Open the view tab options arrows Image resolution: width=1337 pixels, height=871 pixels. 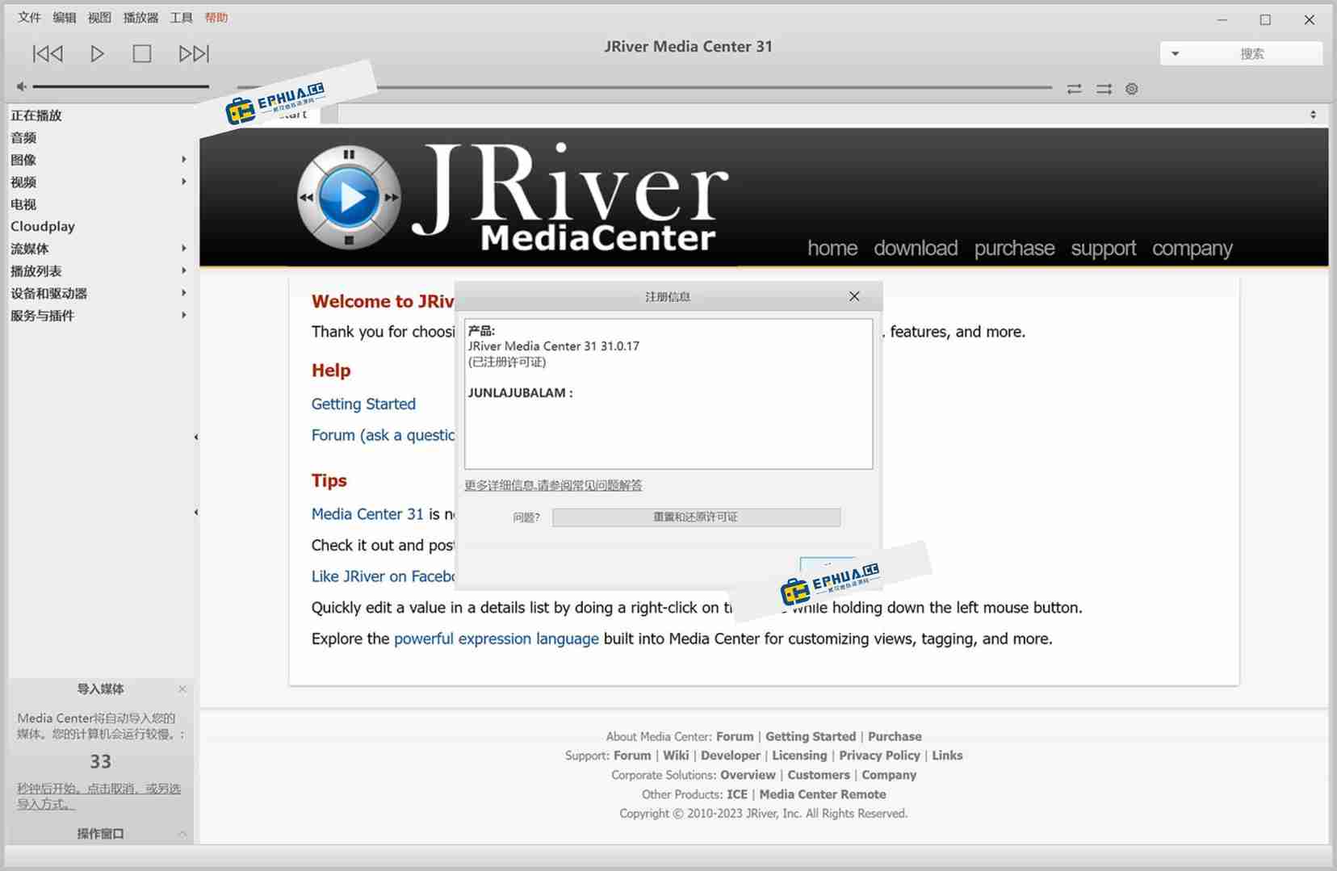(1314, 115)
